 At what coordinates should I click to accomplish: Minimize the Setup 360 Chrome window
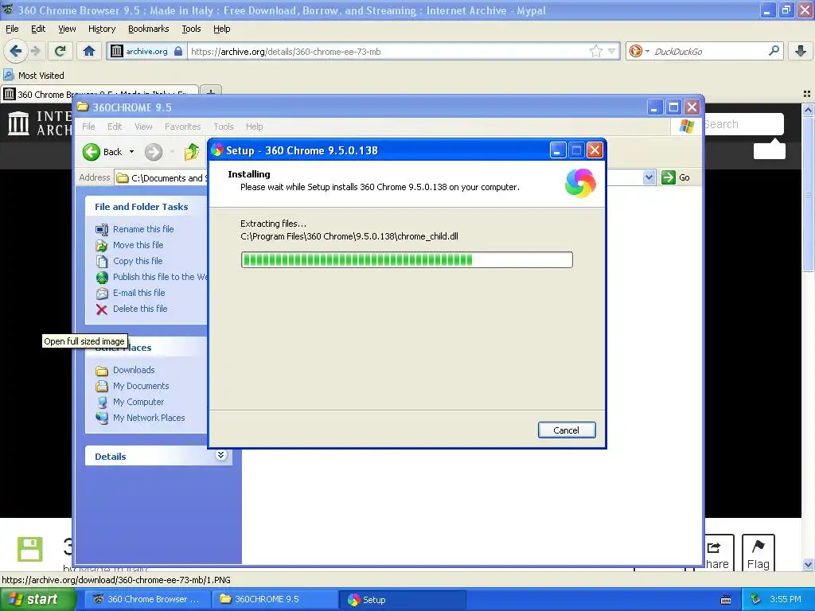click(557, 150)
